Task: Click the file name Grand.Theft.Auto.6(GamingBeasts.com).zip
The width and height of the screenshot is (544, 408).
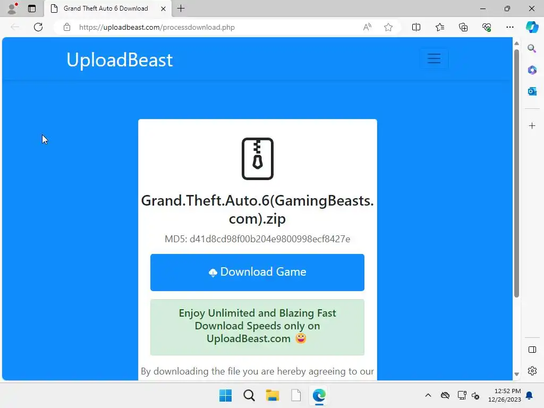Action: (258, 209)
